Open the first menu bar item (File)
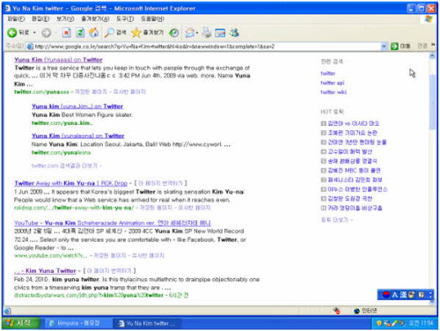 [16, 19]
